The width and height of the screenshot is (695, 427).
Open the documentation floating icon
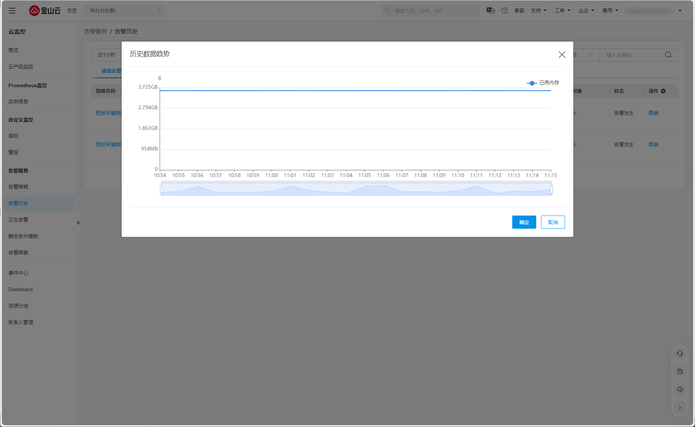[680, 372]
